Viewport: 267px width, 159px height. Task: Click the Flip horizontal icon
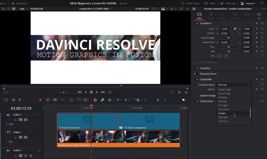pos(219,56)
